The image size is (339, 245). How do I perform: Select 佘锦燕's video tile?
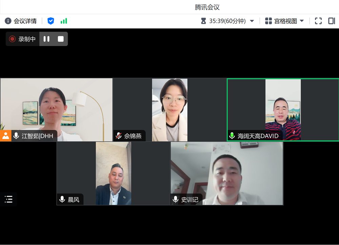click(x=170, y=110)
